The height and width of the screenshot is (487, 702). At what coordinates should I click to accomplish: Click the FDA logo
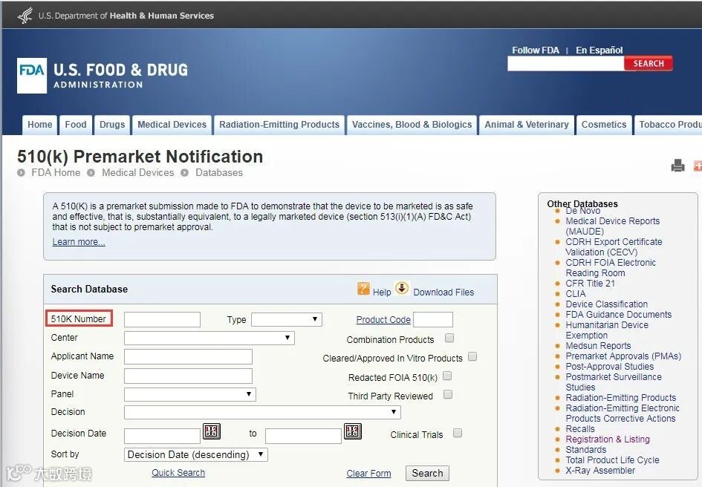(32, 75)
